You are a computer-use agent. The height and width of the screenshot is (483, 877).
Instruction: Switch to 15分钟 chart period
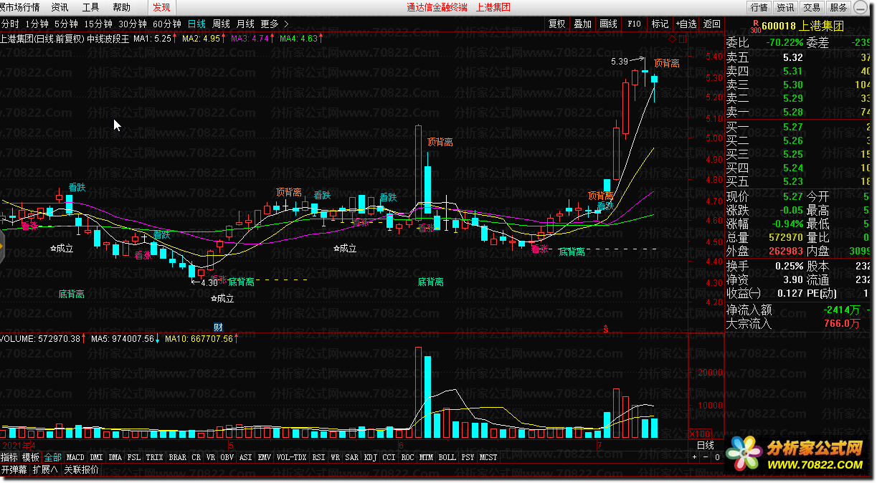click(x=98, y=24)
